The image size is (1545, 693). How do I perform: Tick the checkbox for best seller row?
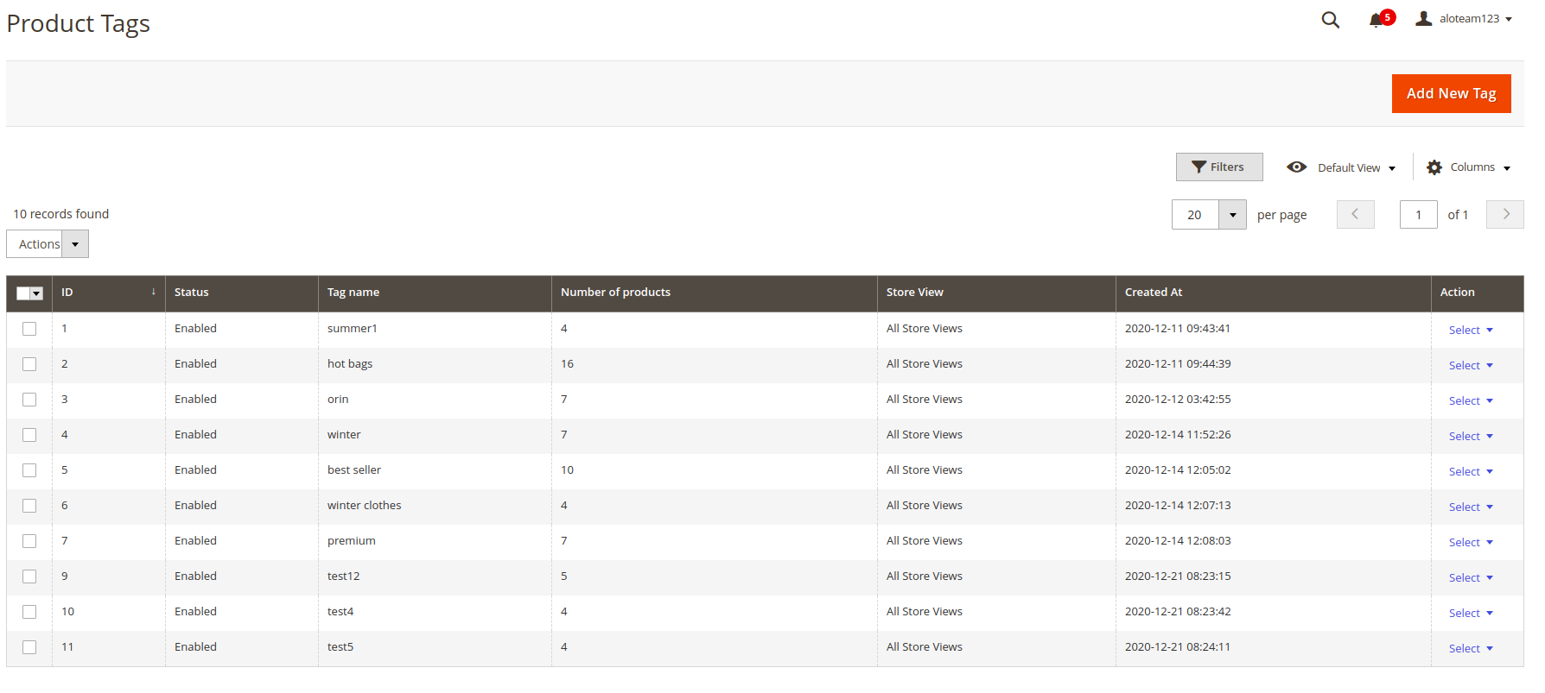point(29,470)
